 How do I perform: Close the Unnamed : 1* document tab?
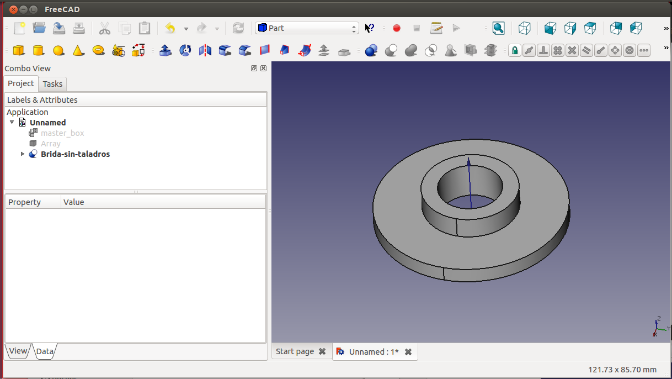pyautogui.click(x=408, y=352)
